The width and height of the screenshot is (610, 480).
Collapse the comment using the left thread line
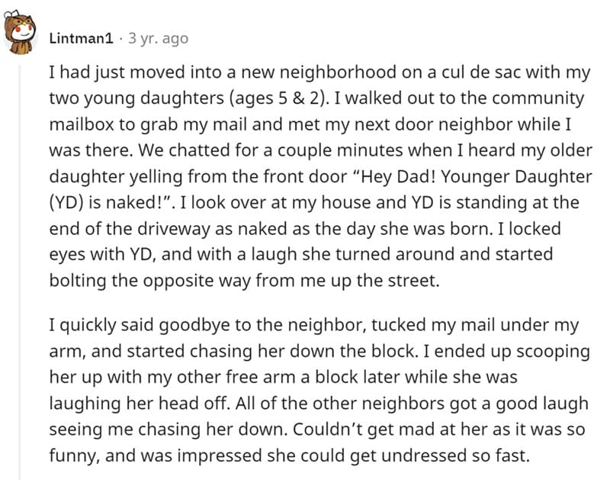coord(20,267)
